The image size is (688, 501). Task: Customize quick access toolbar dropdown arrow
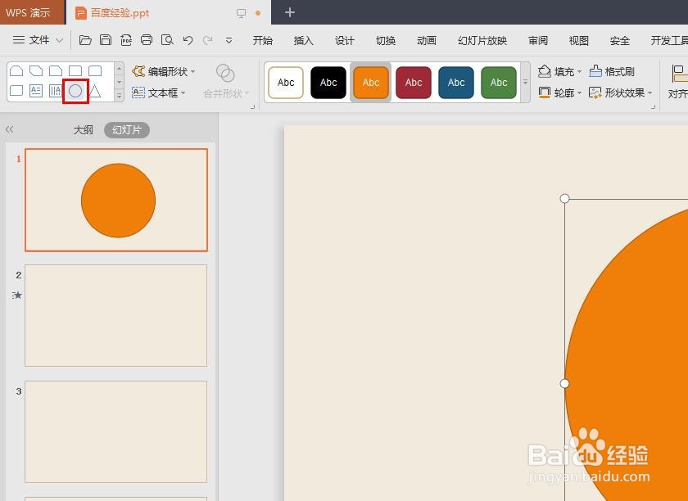coord(229,40)
